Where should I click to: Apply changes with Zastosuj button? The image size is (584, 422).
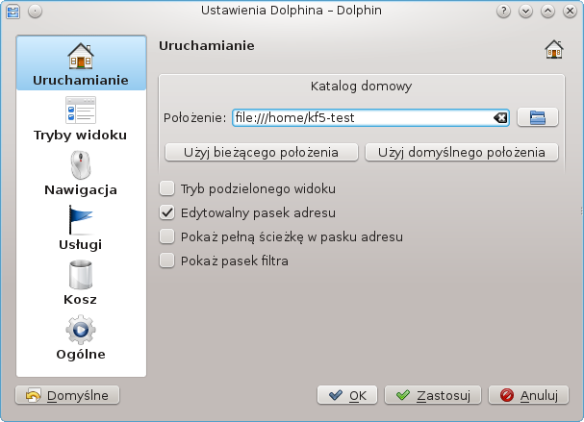(433, 395)
